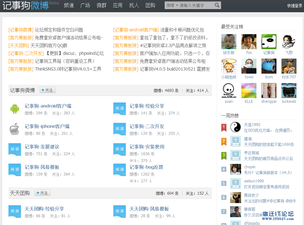Open user ELLE's colorful avatar
The height and width of the screenshot is (225, 304).
[x=249, y=91]
